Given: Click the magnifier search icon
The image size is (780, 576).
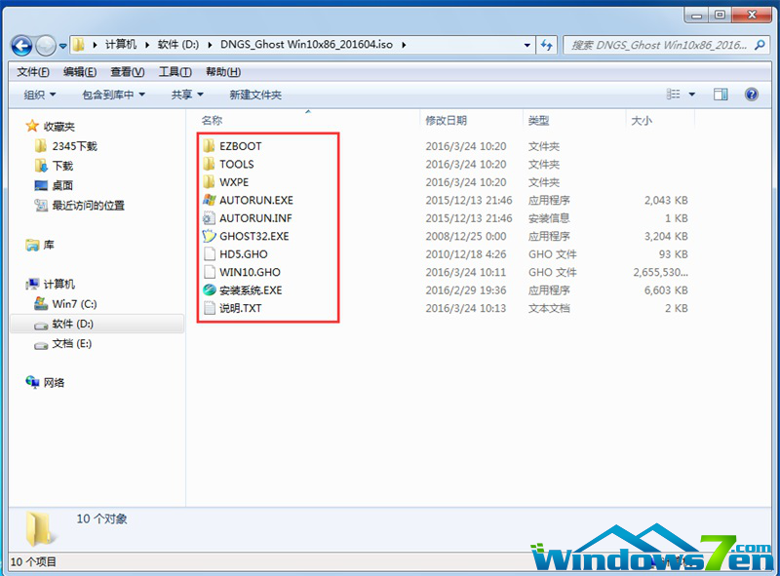Looking at the screenshot, I should 760,45.
